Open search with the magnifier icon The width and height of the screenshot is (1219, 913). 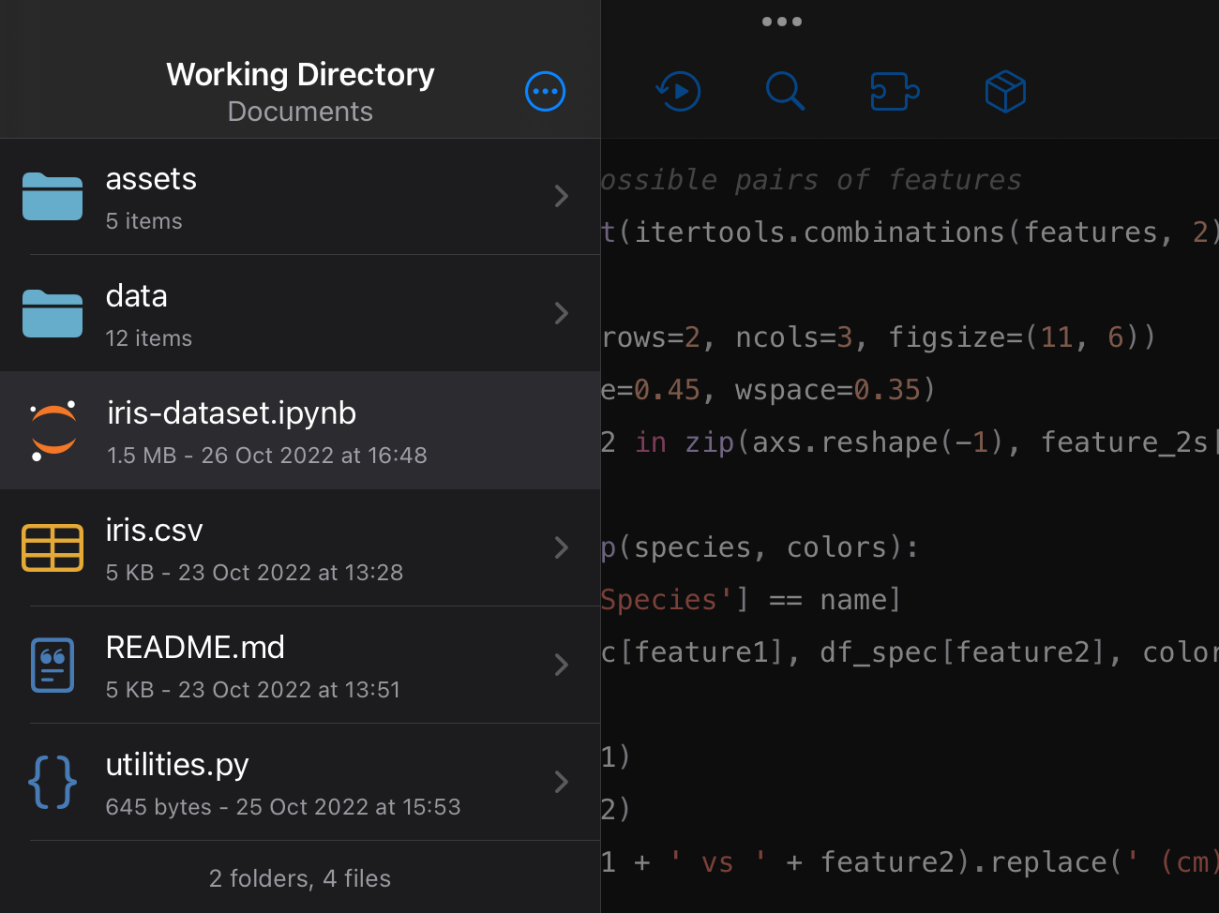pos(785,92)
